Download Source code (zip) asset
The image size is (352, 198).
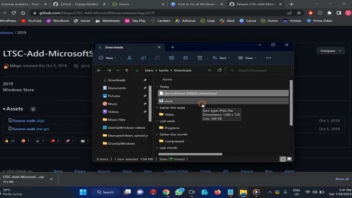point(28,120)
